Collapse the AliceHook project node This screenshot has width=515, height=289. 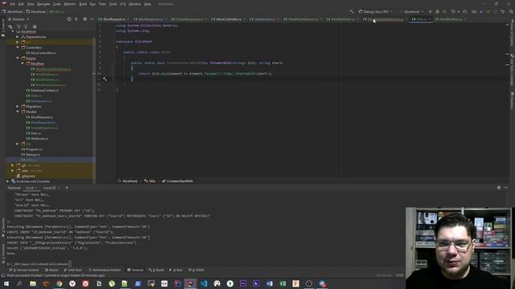13,31
